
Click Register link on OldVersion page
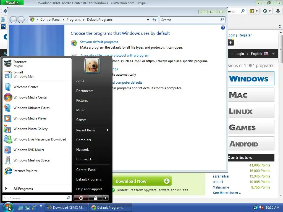tap(245, 35)
